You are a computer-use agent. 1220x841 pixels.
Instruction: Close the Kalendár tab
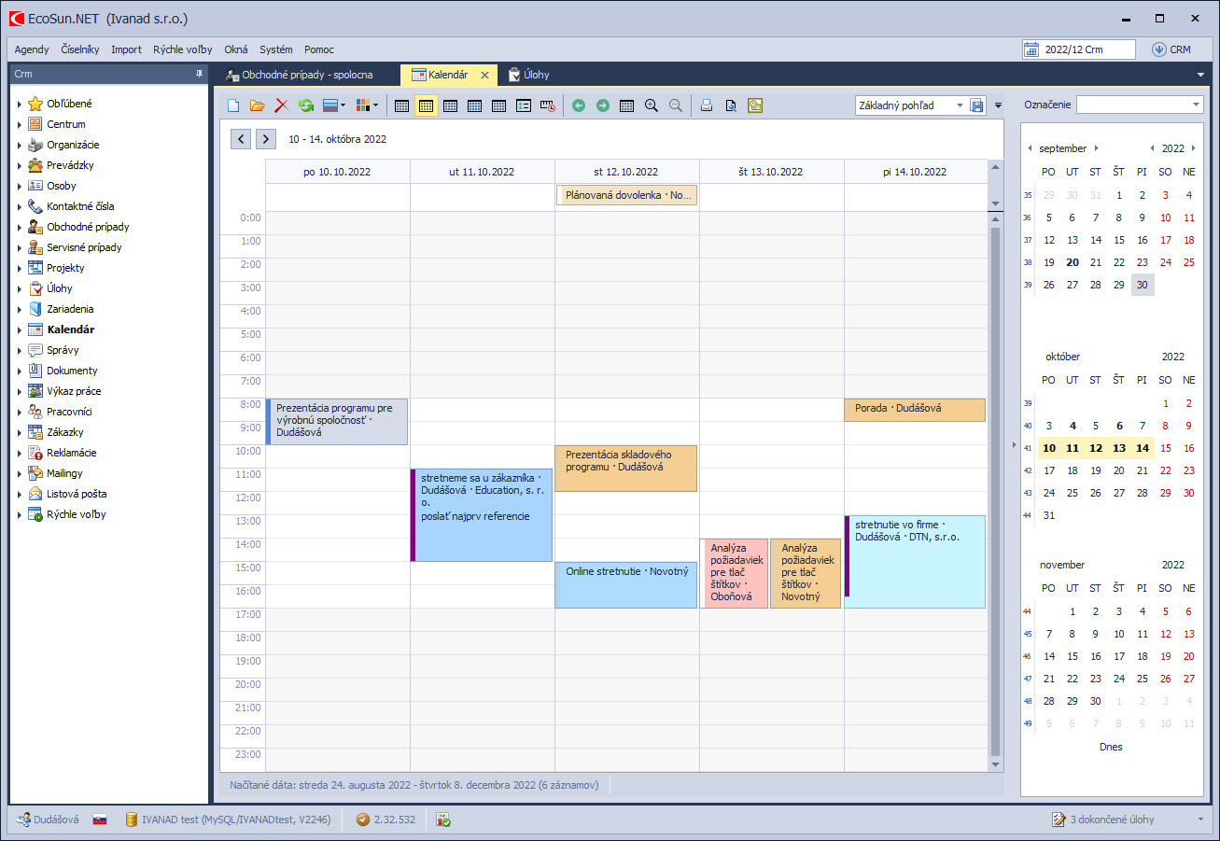click(x=484, y=75)
